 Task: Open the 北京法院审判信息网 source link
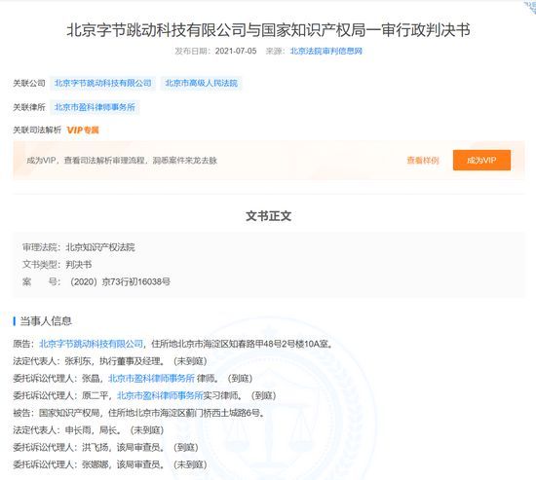(x=326, y=51)
